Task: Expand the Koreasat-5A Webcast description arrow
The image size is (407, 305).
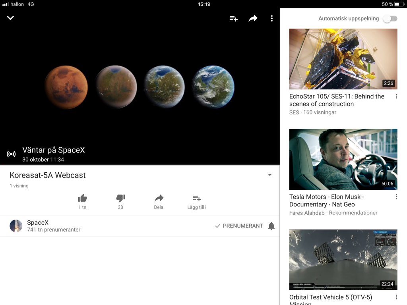Action: (x=270, y=175)
